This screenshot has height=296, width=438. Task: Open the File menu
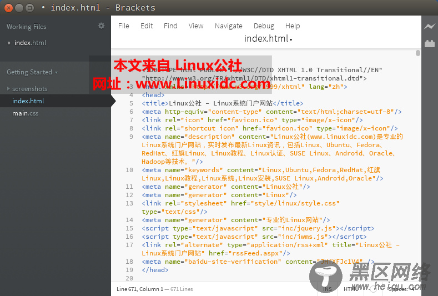click(x=123, y=26)
